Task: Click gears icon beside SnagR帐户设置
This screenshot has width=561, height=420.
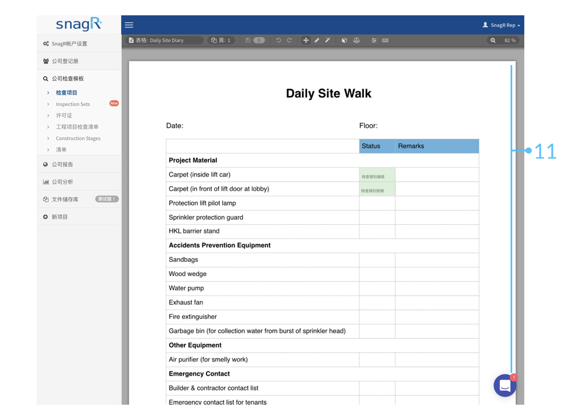Action: (x=46, y=44)
